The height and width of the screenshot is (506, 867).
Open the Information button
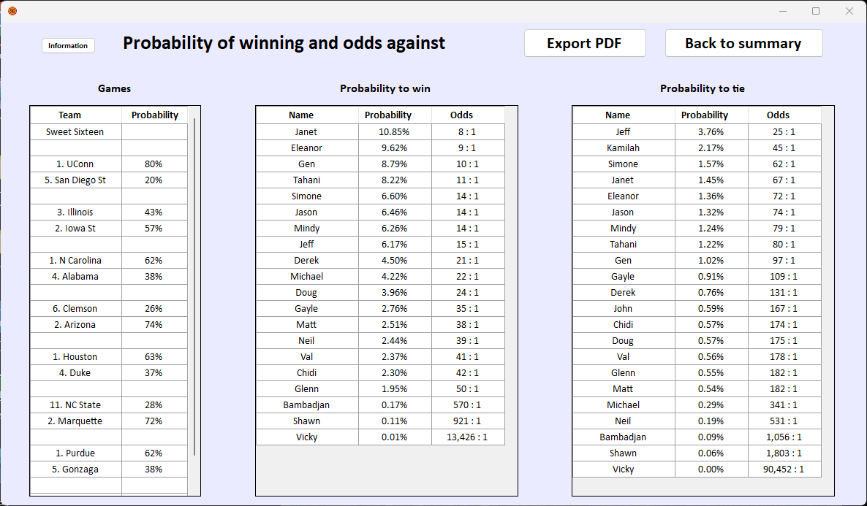(68, 45)
